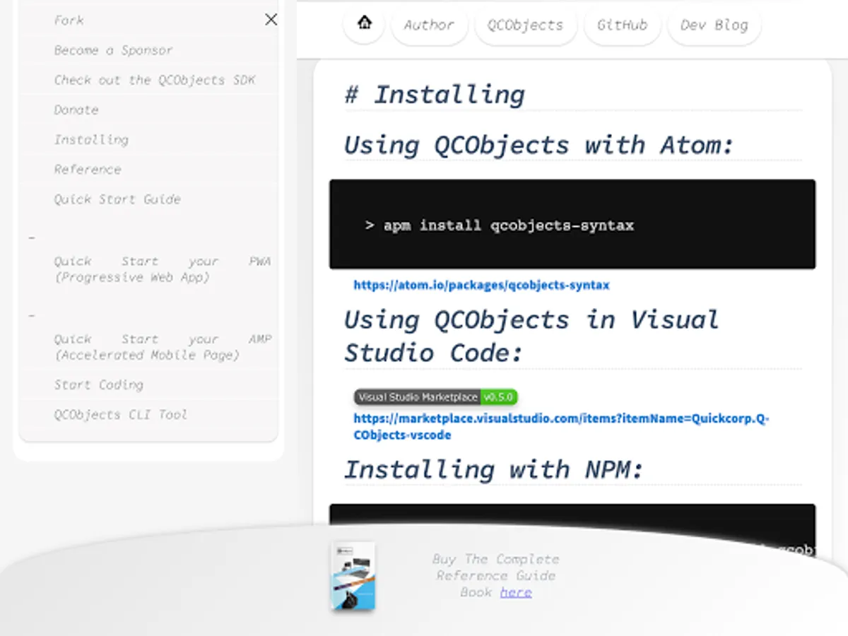Screen dimensions: 848x636
Task: Open the QCObjects tab
Action: pos(525,25)
